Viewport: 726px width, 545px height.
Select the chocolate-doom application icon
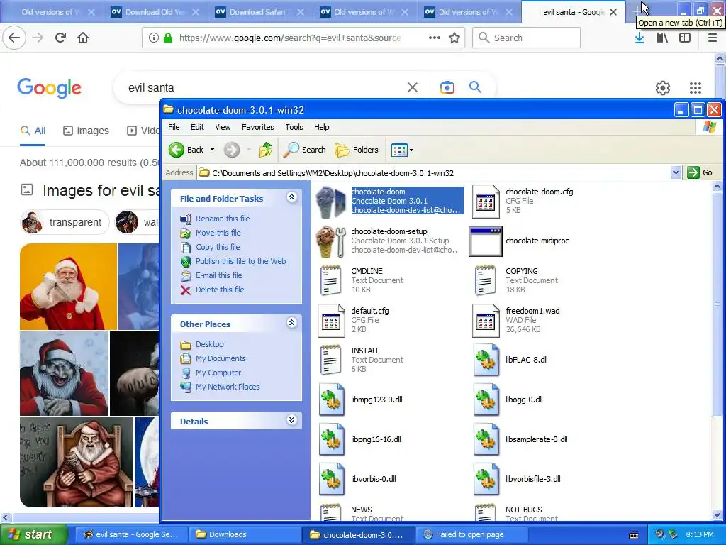tap(330, 202)
